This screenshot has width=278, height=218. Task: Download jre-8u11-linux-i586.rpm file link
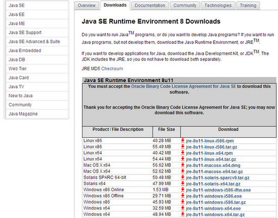(x=210, y=141)
